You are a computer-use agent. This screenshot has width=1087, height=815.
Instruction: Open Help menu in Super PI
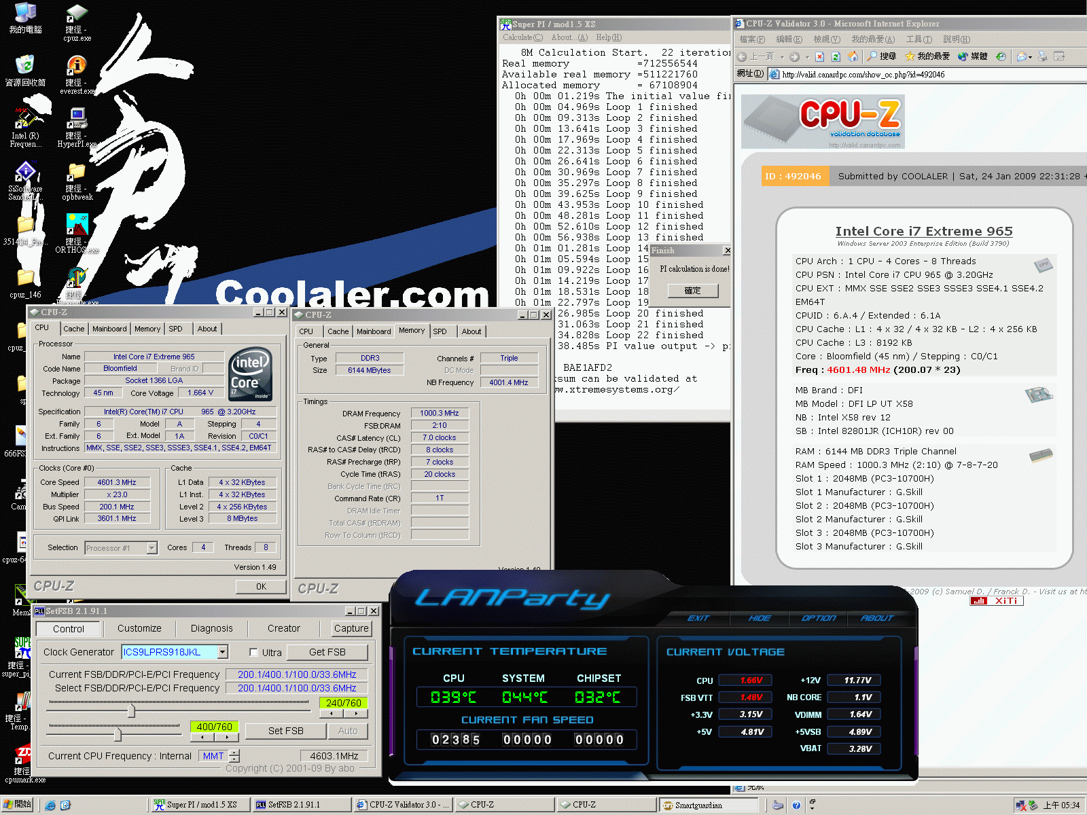(609, 37)
